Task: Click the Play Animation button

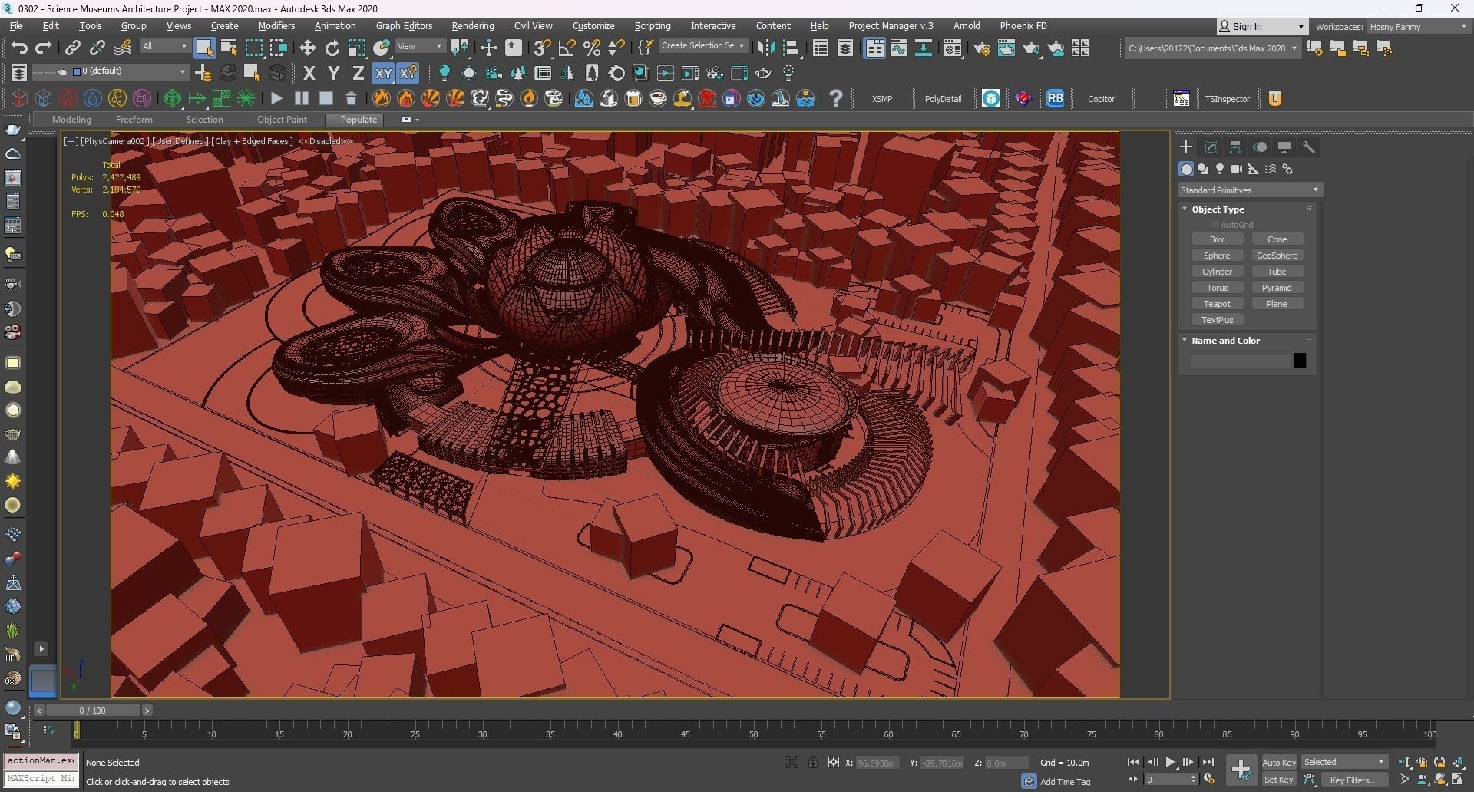Action: coord(1171,763)
